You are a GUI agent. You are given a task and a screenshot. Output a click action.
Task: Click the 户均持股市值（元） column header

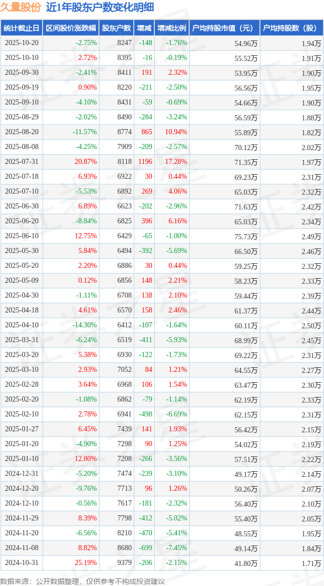click(x=225, y=28)
